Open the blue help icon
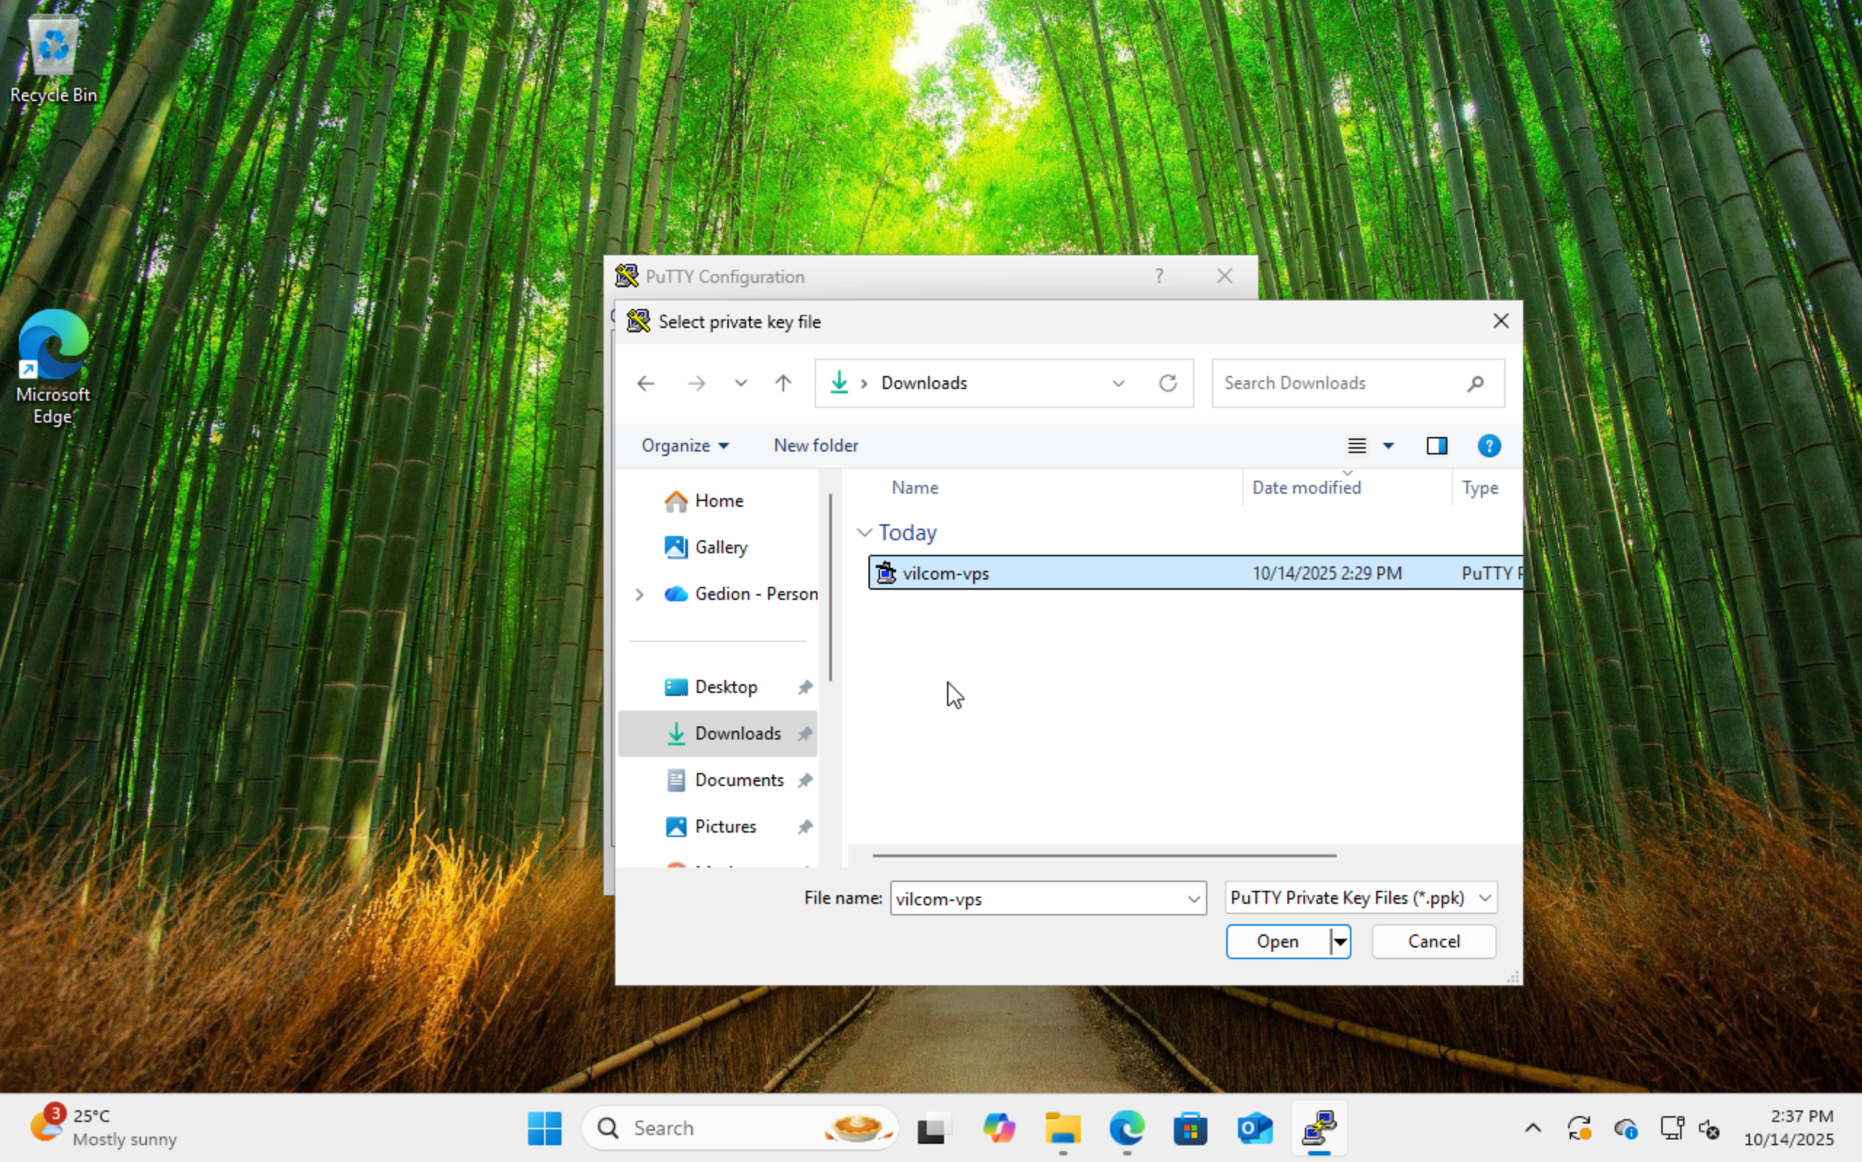 pos(1489,446)
